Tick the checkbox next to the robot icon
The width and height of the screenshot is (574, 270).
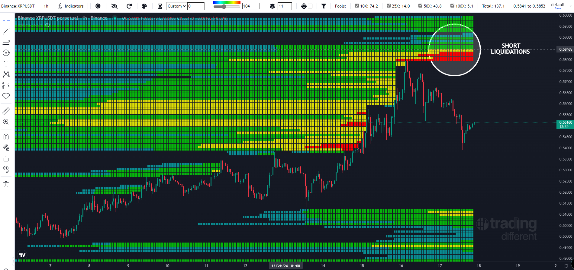click(x=310, y=6)
